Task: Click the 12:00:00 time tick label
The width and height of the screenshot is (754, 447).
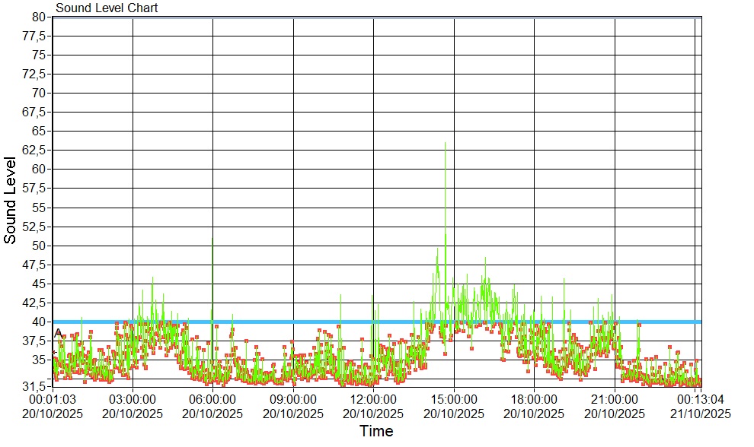Action: click(x=373, y=399)
